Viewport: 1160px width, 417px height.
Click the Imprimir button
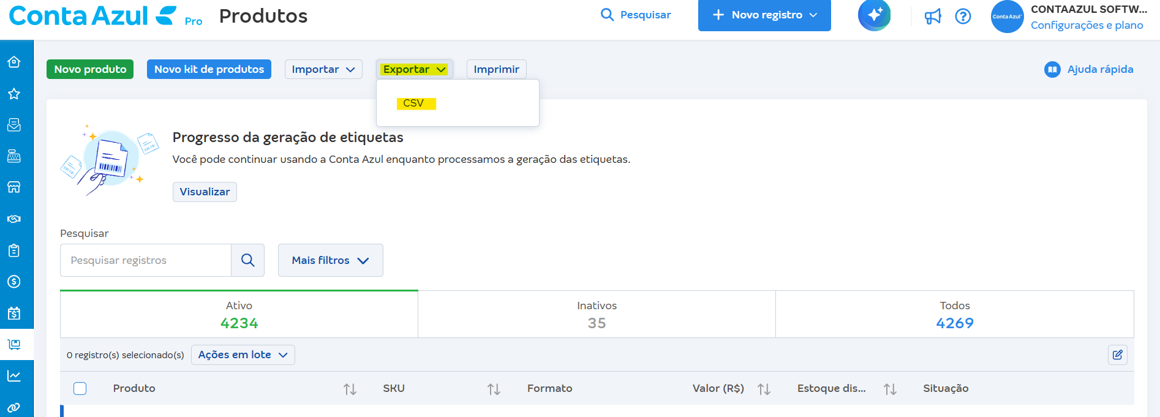tap(497, 69)
